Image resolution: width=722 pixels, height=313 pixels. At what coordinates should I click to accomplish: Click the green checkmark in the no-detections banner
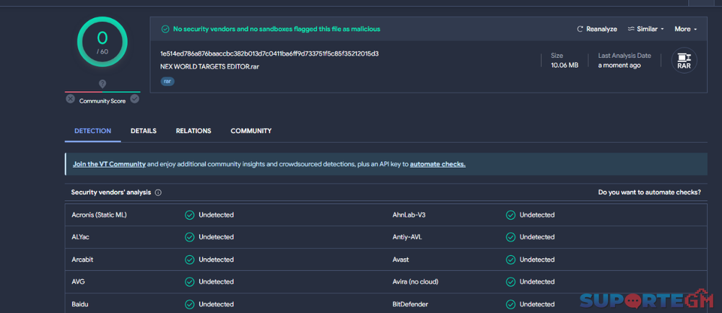[165, 29]
